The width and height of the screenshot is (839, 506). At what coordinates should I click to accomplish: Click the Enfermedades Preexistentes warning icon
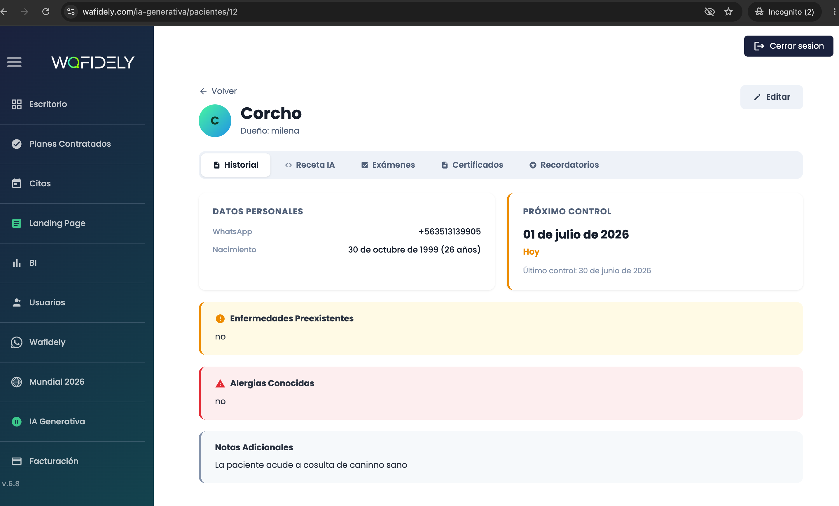click(x=220, y=319)
